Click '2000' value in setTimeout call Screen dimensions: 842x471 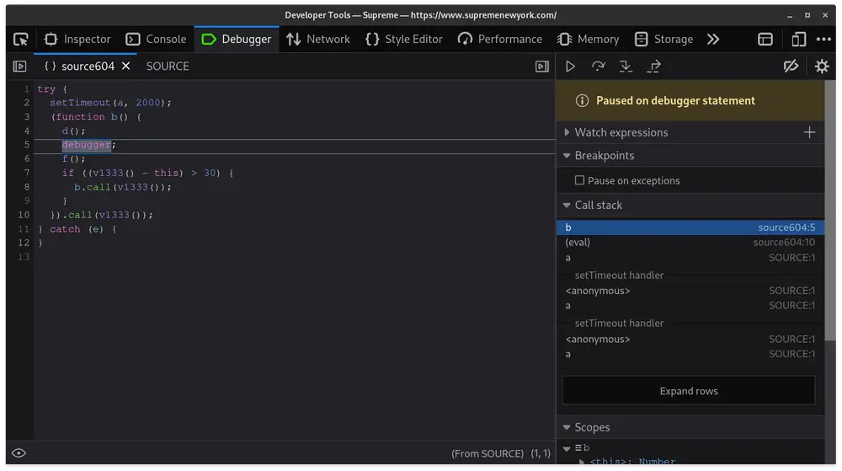147,103
